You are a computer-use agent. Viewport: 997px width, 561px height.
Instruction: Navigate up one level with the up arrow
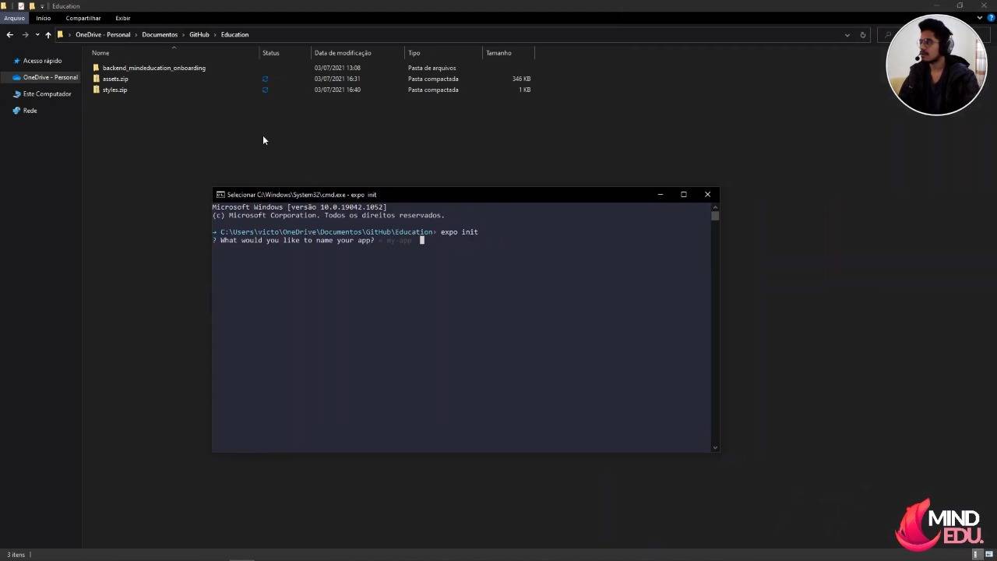[x=48, y=34]
